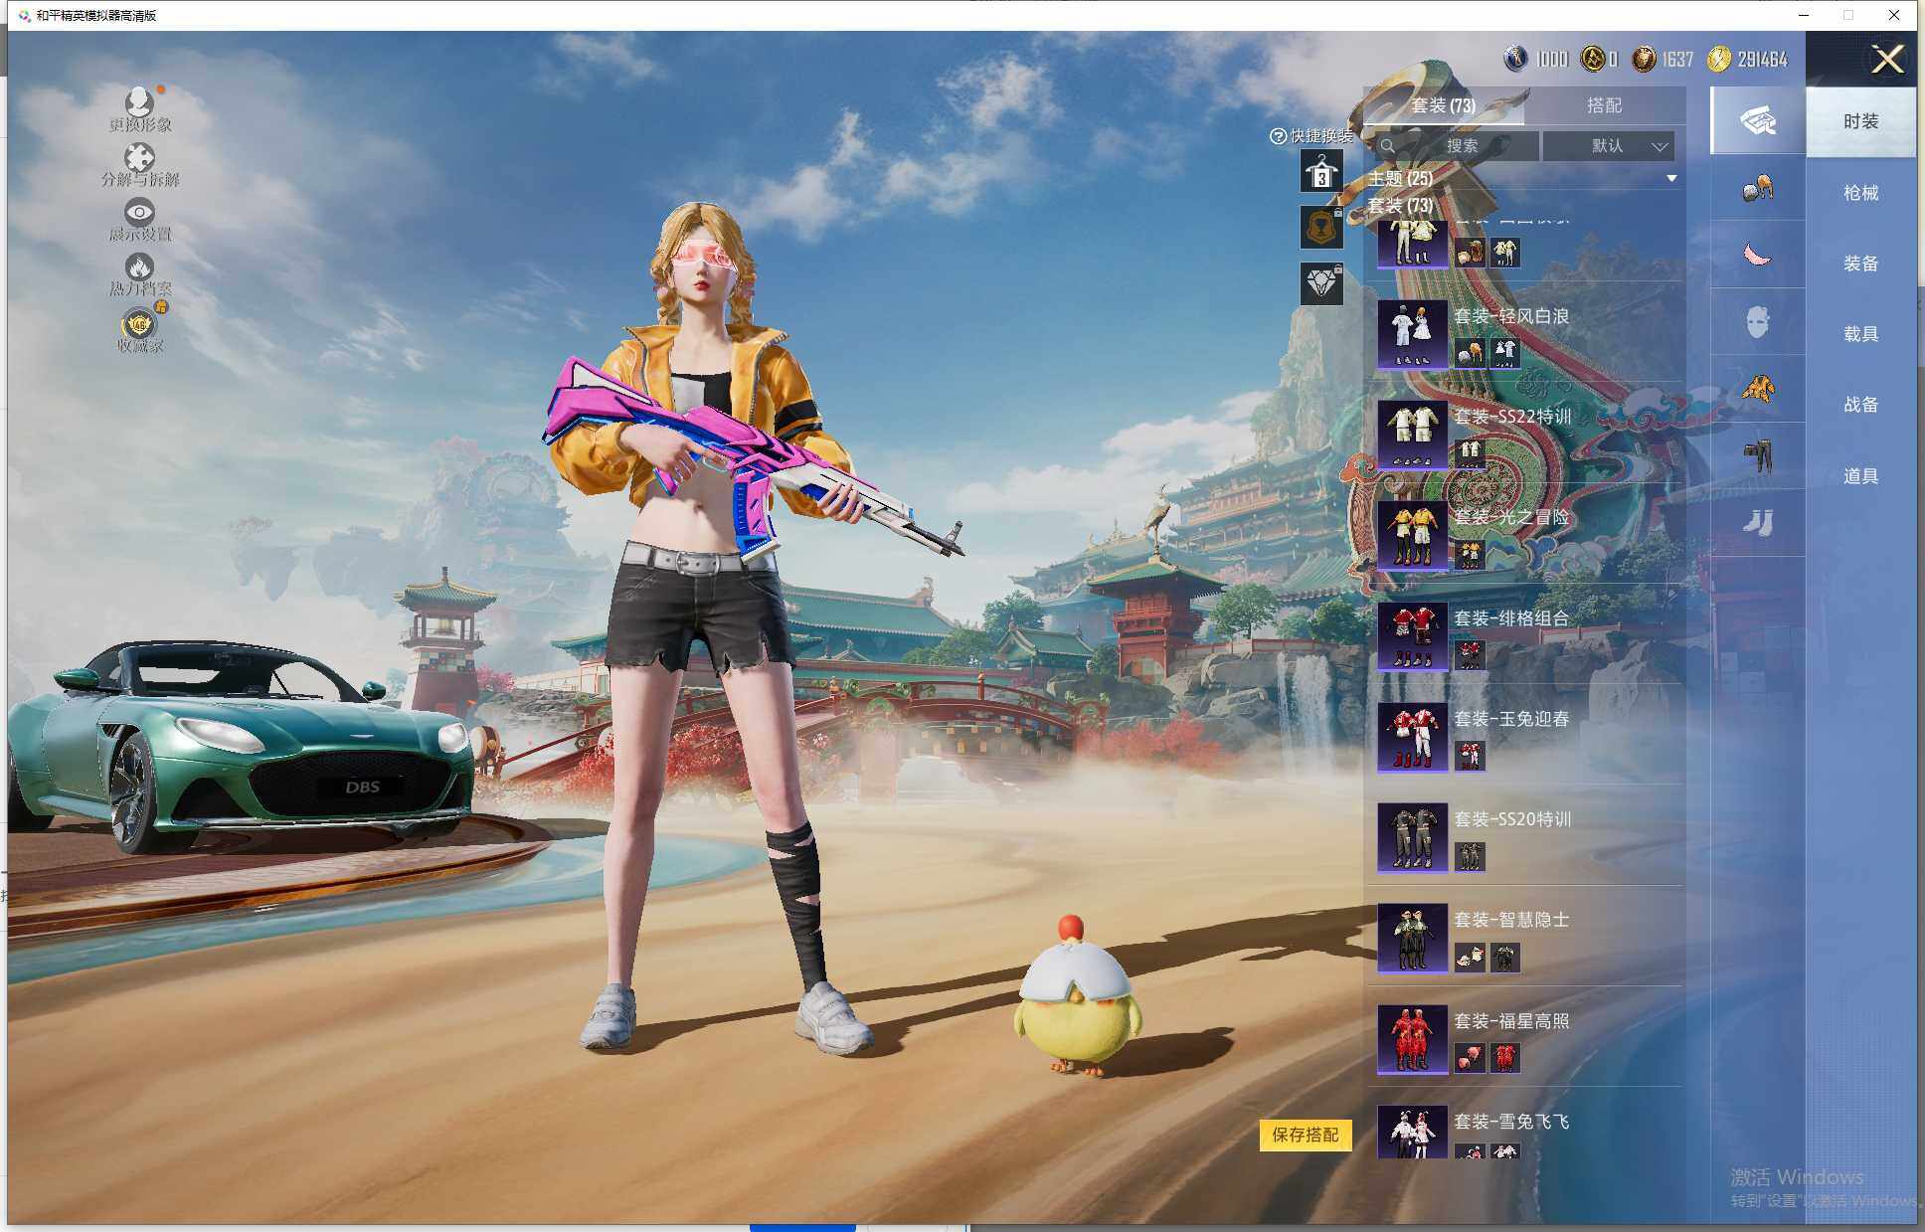Toggle the 展示设置 eye icon
This screenshot has height=1232, width=1925.
point(139,212)
